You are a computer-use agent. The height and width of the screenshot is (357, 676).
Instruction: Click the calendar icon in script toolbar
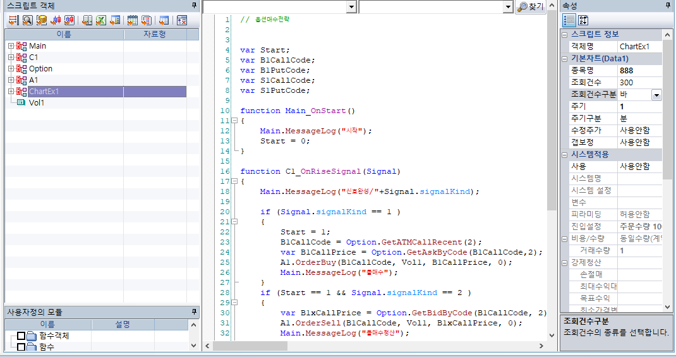pos(132,20)
